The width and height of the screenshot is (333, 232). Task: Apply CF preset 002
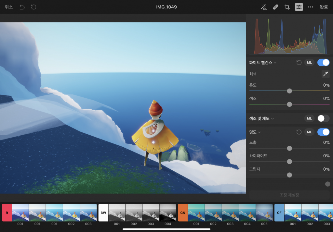point(310,213)
